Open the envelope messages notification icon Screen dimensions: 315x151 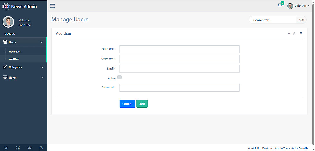click(x=280, y=5)
